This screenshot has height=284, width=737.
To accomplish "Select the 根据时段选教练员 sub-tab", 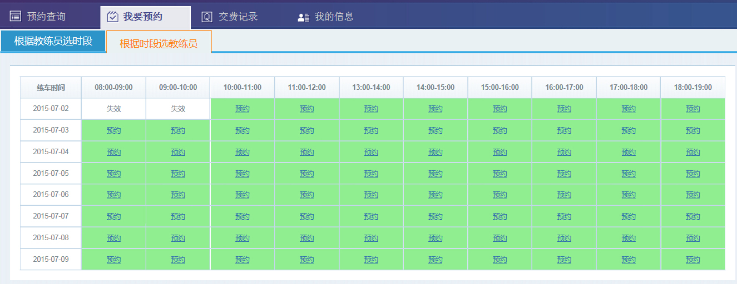I will (x=159, y=43).
